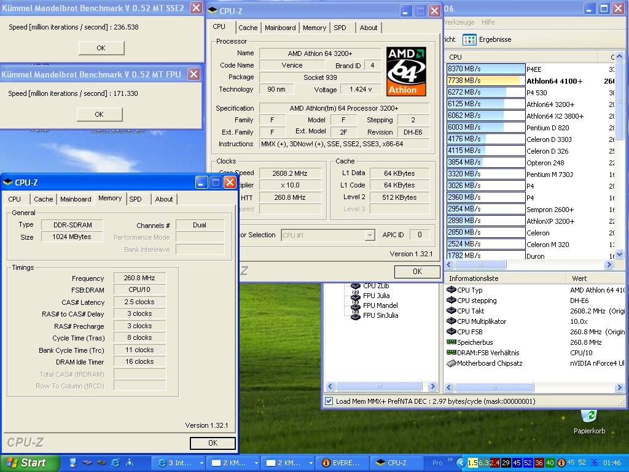Open the SPD tab in the CPU-Z processor window

click(340, 28)
